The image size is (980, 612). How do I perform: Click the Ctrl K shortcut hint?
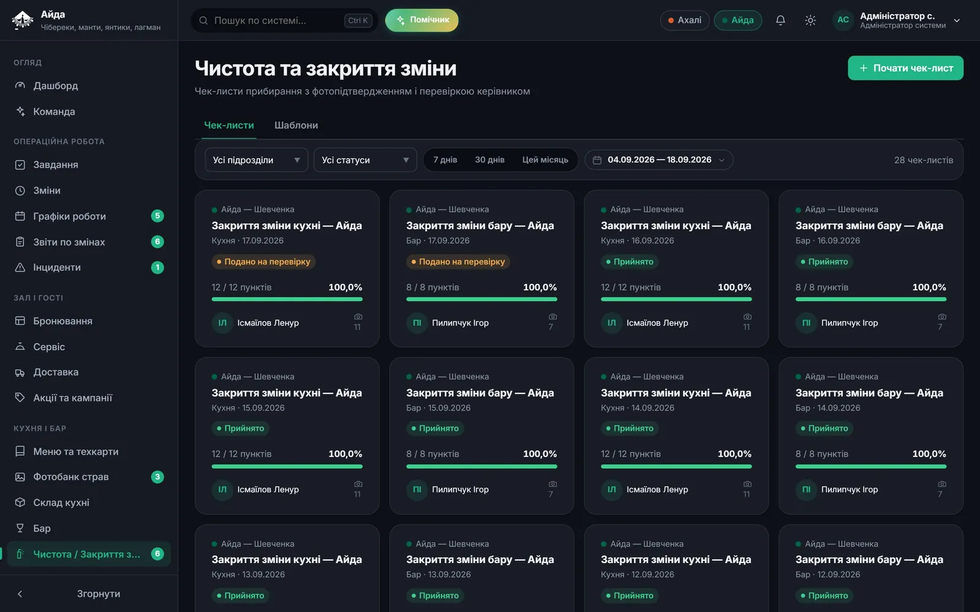(x=358, y=20)
